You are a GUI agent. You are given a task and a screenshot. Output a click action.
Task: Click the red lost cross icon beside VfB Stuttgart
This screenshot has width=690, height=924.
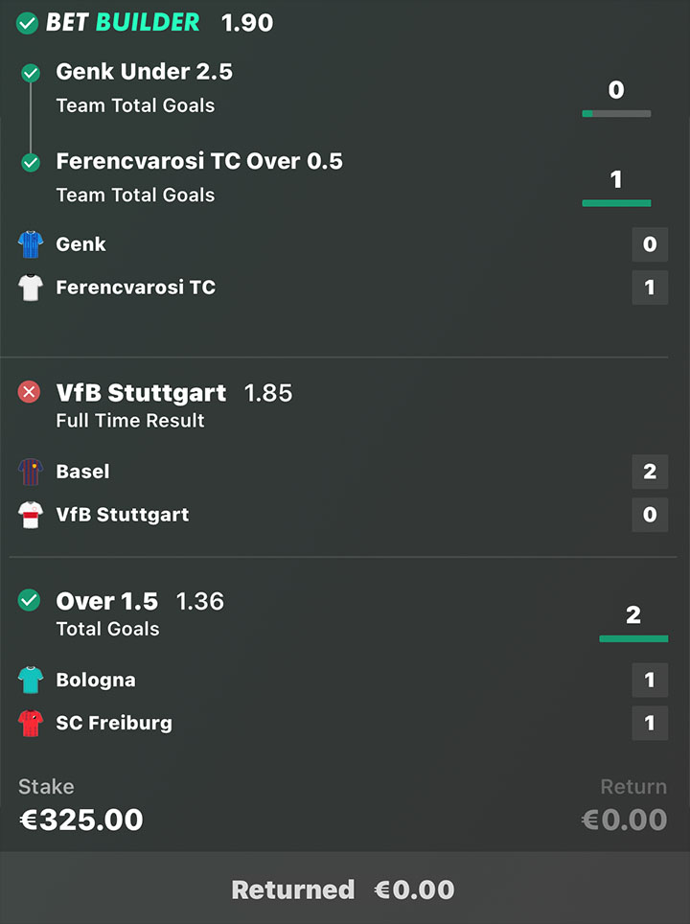pos(30,392)
